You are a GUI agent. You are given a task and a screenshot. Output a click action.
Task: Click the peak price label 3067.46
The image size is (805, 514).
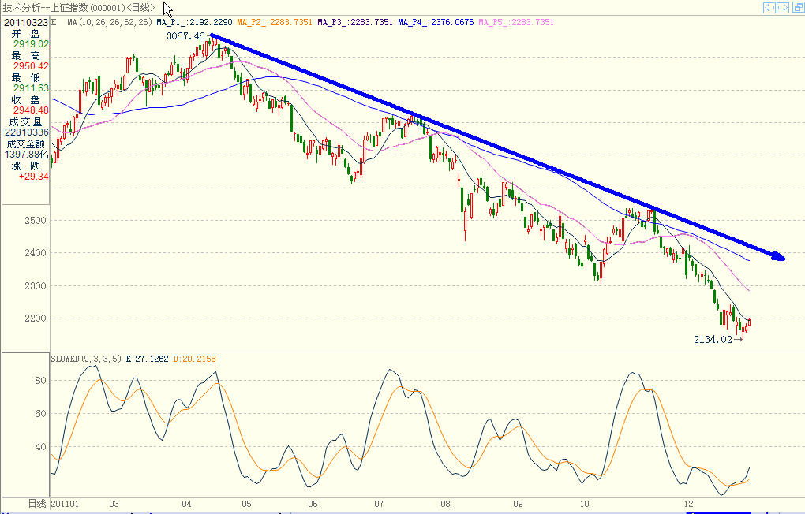(185, 36)
